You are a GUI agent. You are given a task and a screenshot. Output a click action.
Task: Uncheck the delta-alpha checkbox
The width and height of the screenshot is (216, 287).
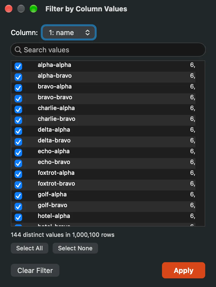[18, 131]
